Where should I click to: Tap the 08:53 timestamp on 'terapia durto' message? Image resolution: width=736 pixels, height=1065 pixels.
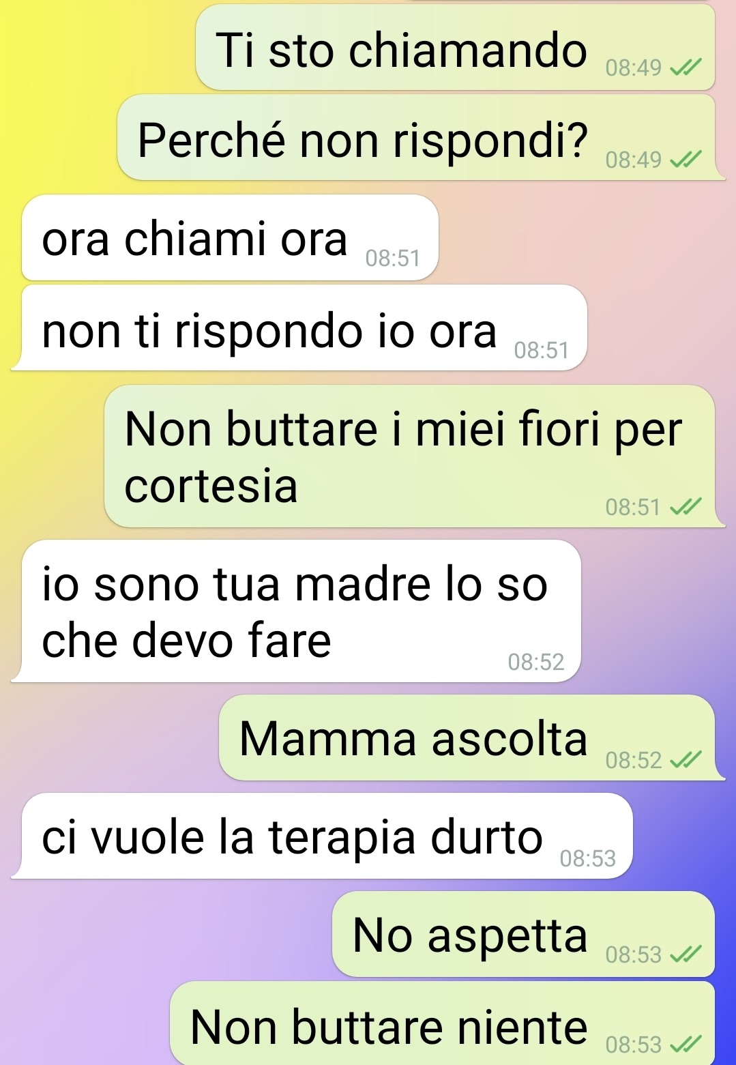588,858
